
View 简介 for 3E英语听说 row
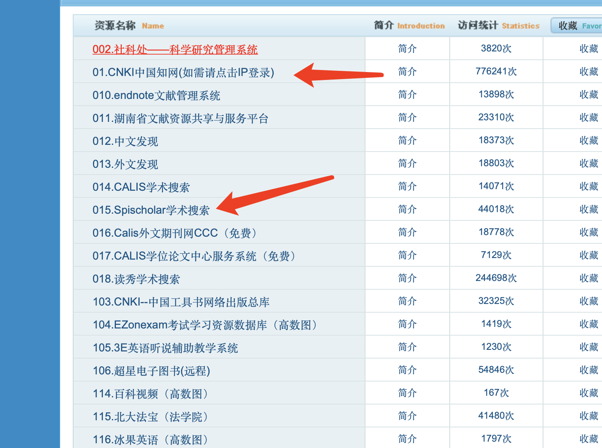pos(407,347)
